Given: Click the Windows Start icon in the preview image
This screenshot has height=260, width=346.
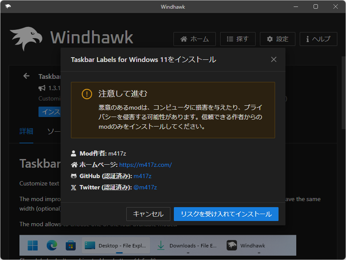Looking at the screenshot, I should pyautogui.click(x=32, y=245).
